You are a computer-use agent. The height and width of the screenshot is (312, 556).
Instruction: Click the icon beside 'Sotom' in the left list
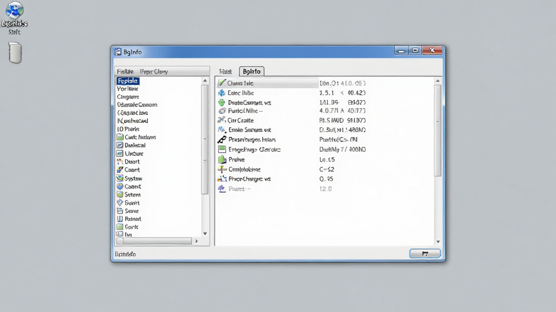(x=120, y=194)
